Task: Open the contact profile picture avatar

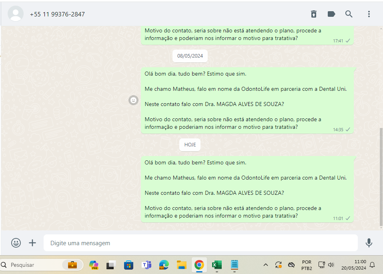Action: coord(16,14)
